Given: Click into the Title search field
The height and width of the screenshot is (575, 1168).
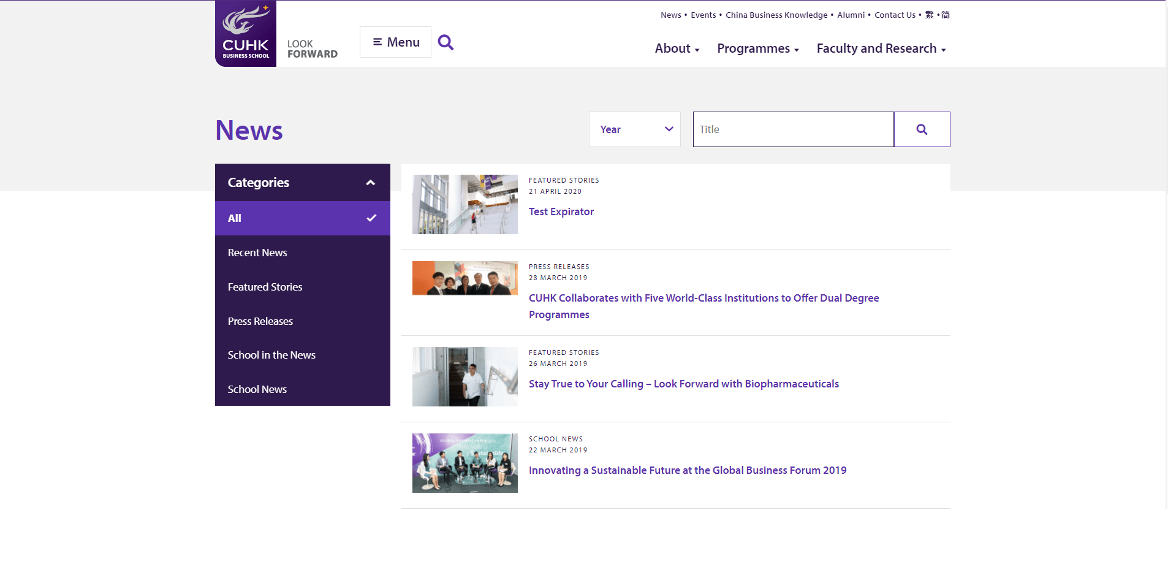Looking at the screenshot, I should pyautogui.click(x=793, y=129).
